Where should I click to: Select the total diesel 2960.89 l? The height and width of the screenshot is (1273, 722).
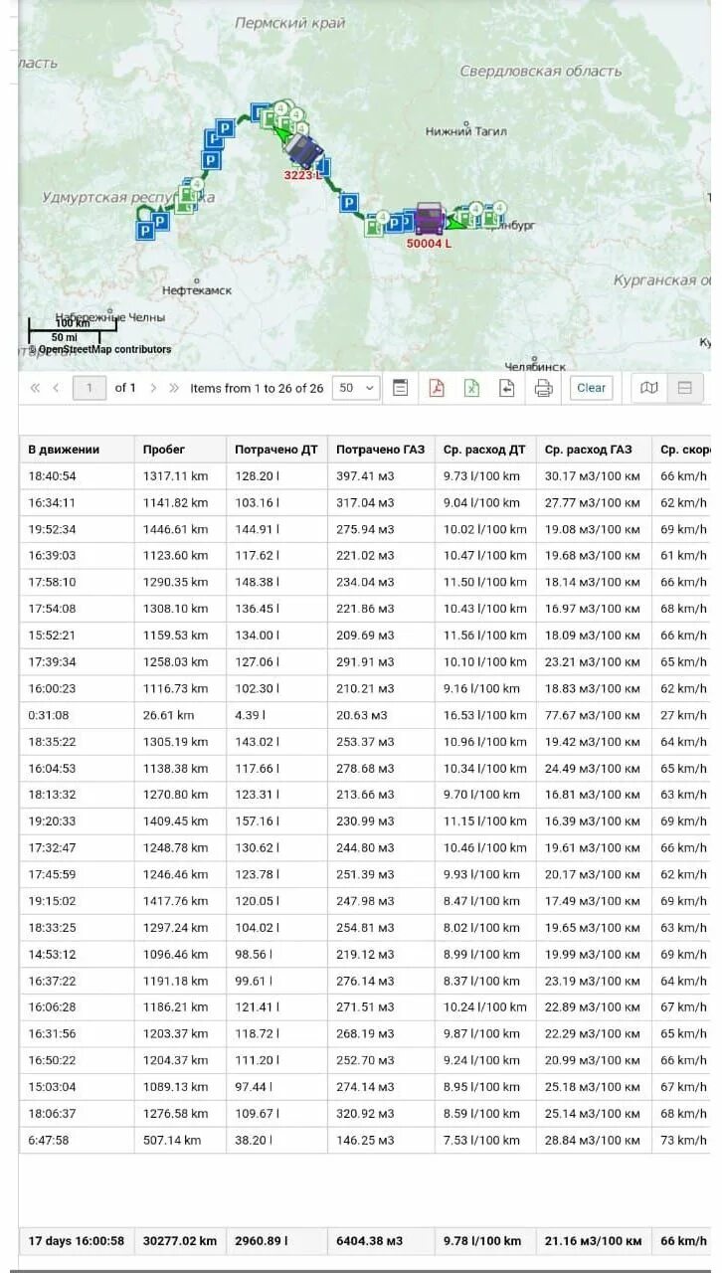pos(276,1241)
